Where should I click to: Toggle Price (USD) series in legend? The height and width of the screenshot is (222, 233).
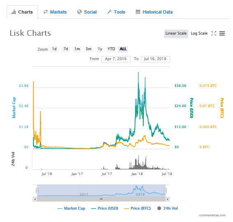[105, 208]
